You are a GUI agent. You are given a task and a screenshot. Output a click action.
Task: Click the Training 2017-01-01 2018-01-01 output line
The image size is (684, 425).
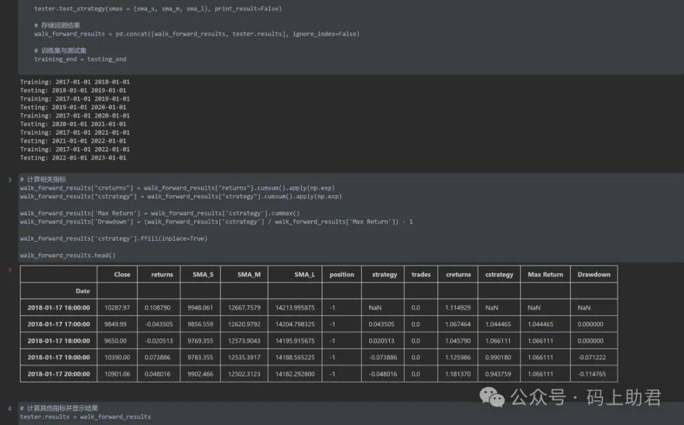tap(75, 82)
